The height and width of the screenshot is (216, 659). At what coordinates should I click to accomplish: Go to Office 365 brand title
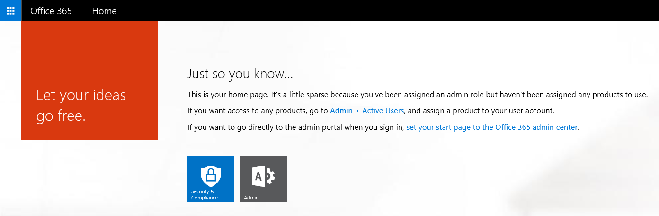point(51,10)
